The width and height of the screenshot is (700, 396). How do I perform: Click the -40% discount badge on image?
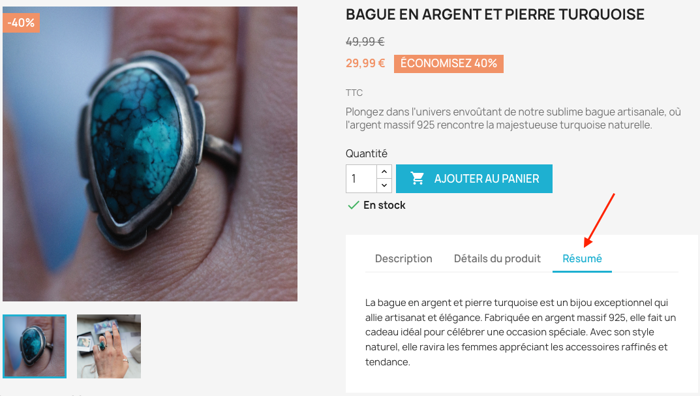[21, 23]
